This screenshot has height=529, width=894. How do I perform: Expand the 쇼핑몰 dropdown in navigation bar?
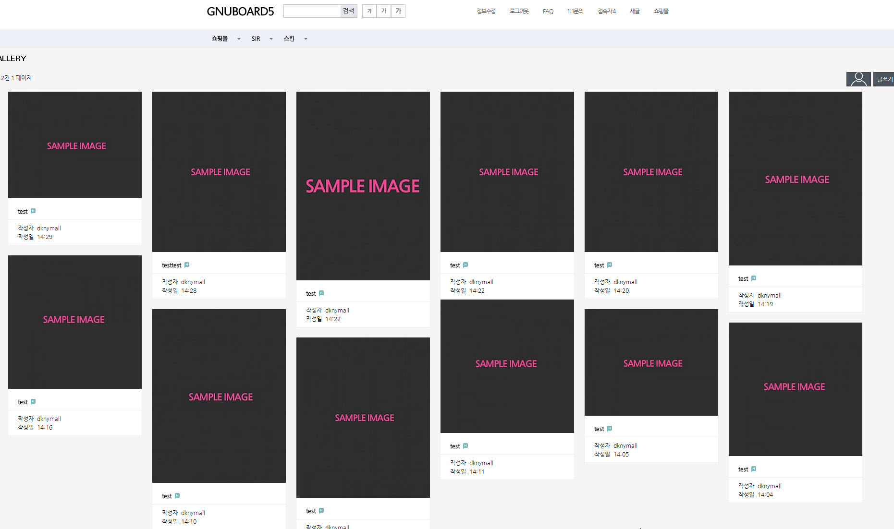click(x=239, y=39)
